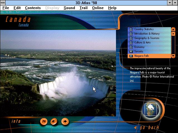Click the camera icon beside Toronto
Screen dimensions: 178x133
click(x=131, y=52)
